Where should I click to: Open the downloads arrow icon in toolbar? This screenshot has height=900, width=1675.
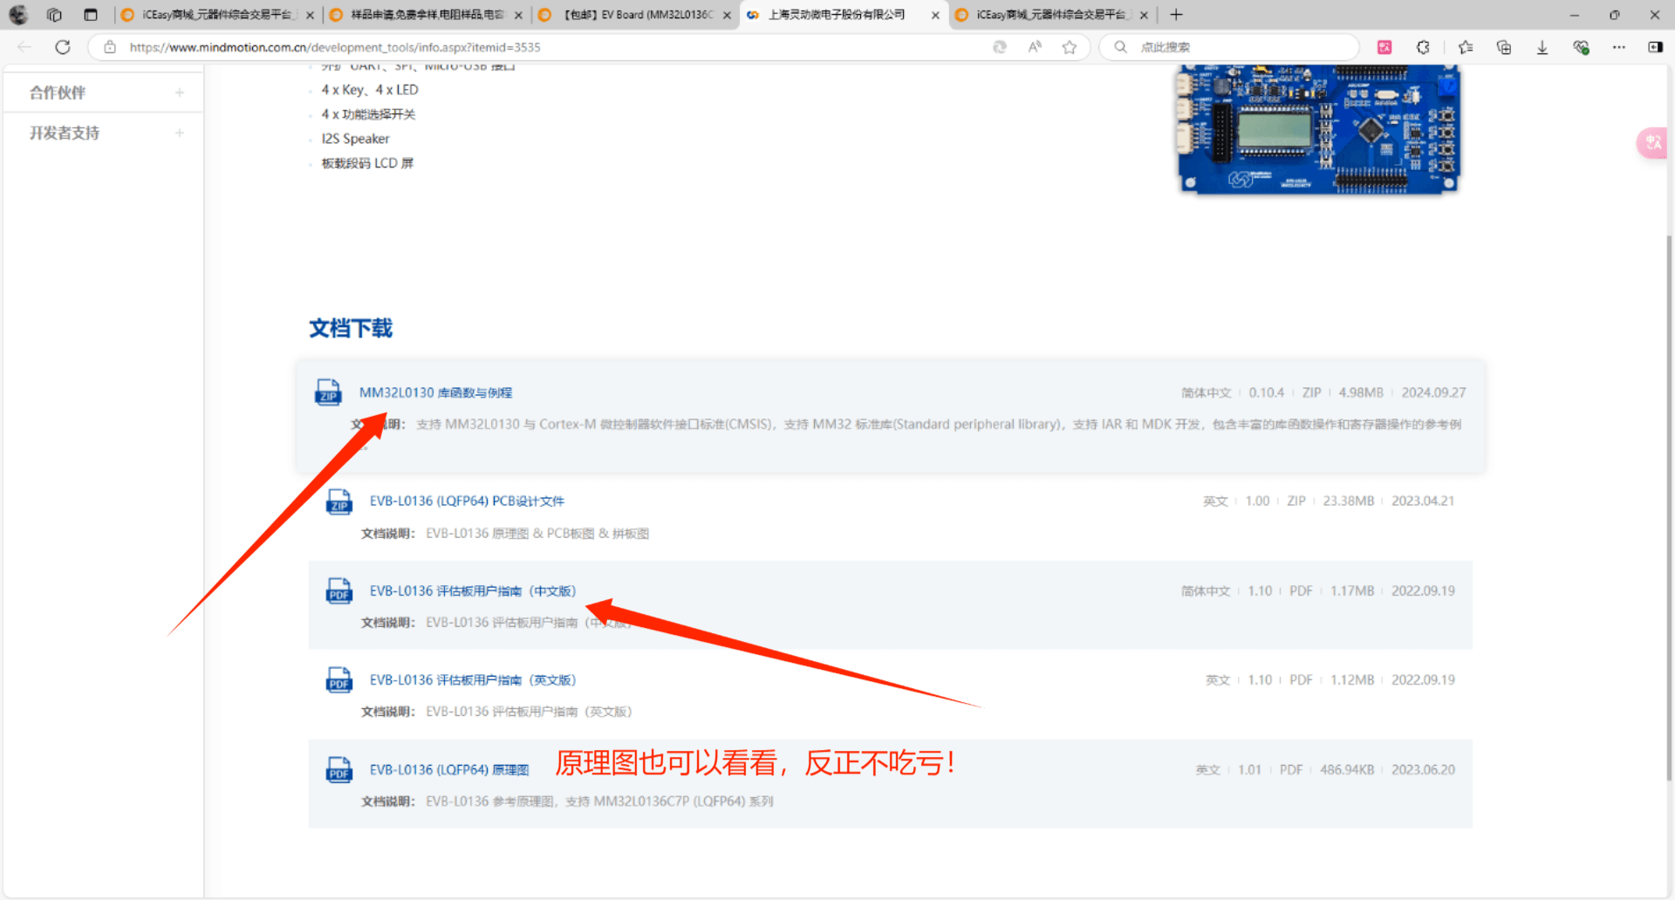coord(1542,47)
